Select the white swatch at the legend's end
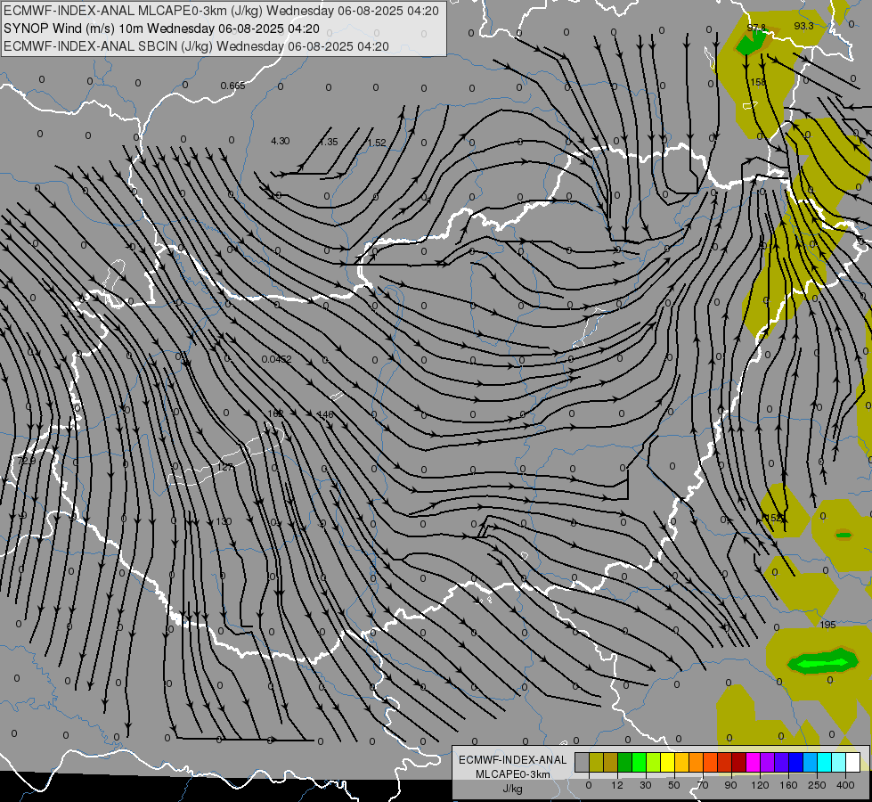Image resolution: width=872 pixels, height=802 pixels. [852, 763]
